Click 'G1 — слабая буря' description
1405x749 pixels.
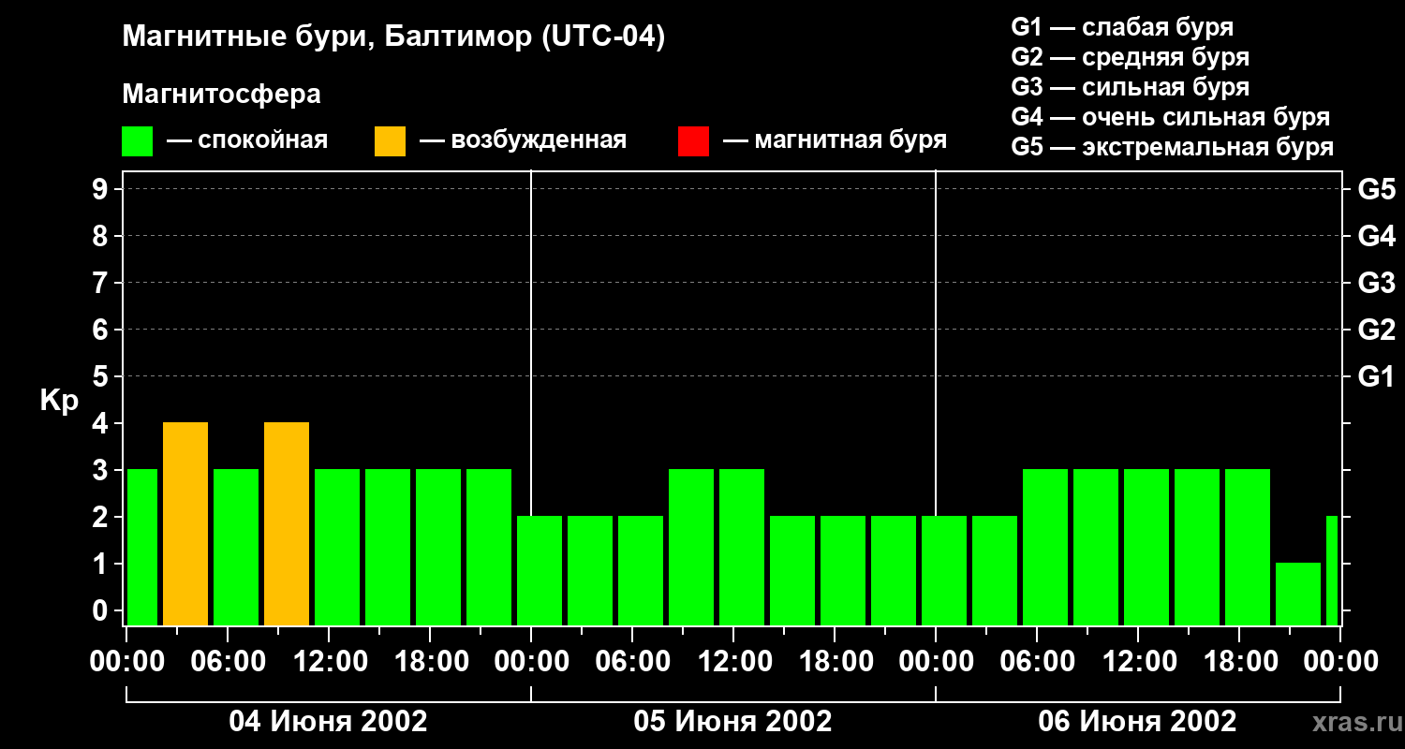point(1122,27)
